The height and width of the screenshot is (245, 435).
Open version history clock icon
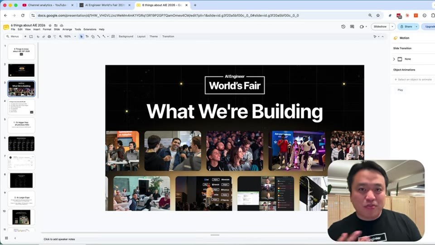[x=343, y=27]
